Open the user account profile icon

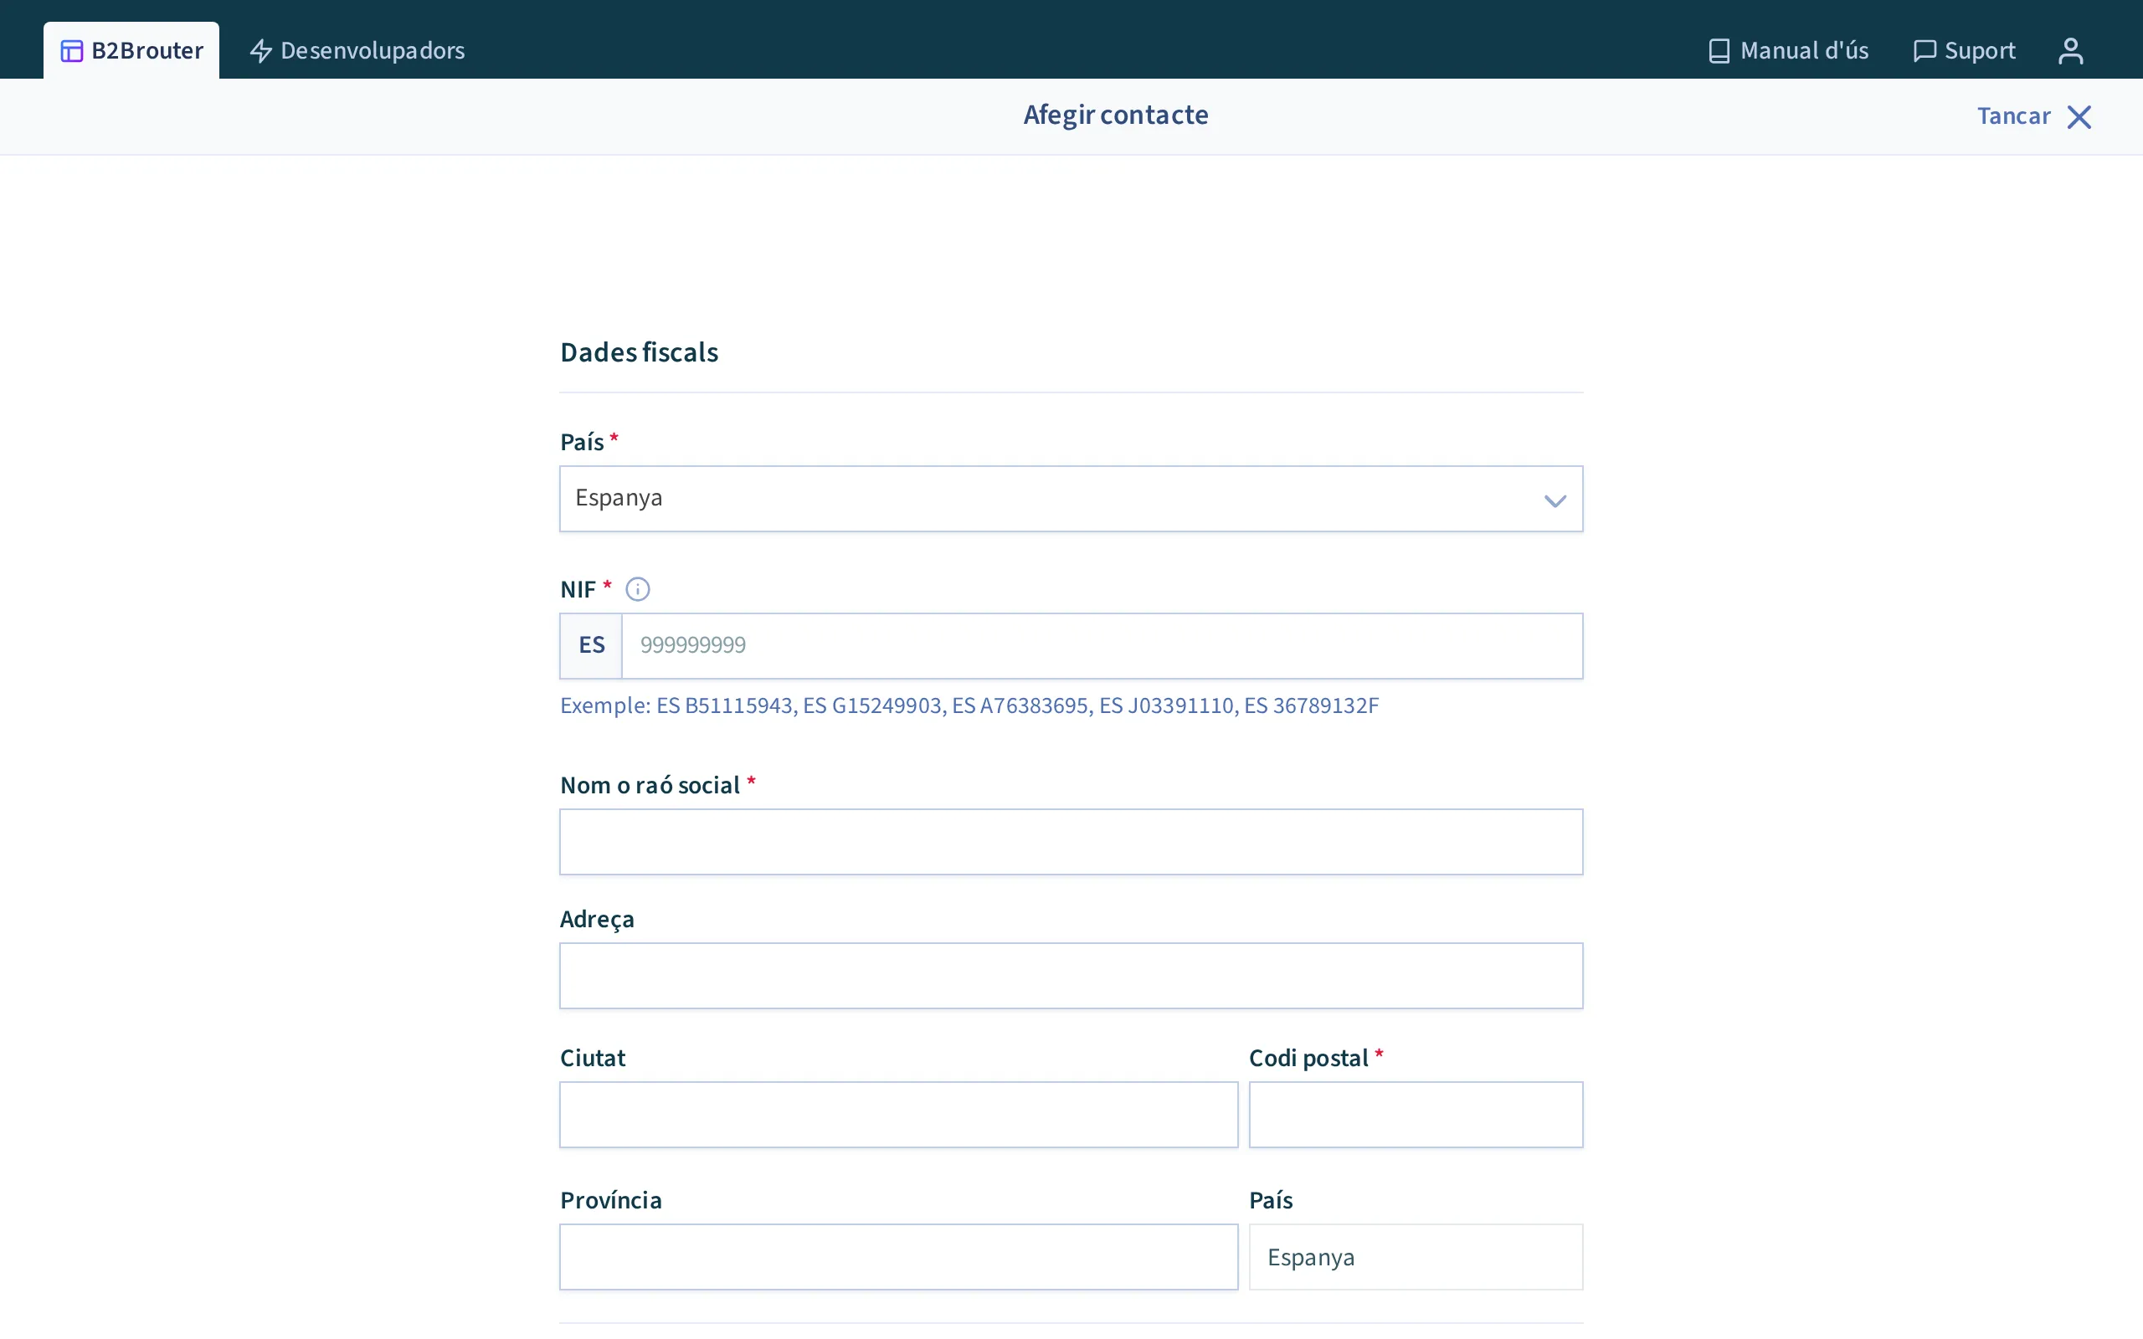(2070, 50)
